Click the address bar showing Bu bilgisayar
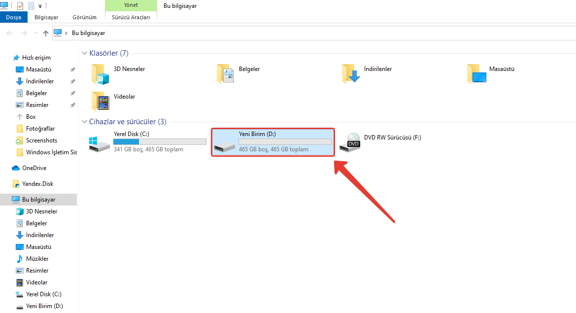Screen dimensions: 576x313 (x=296, y=33)
